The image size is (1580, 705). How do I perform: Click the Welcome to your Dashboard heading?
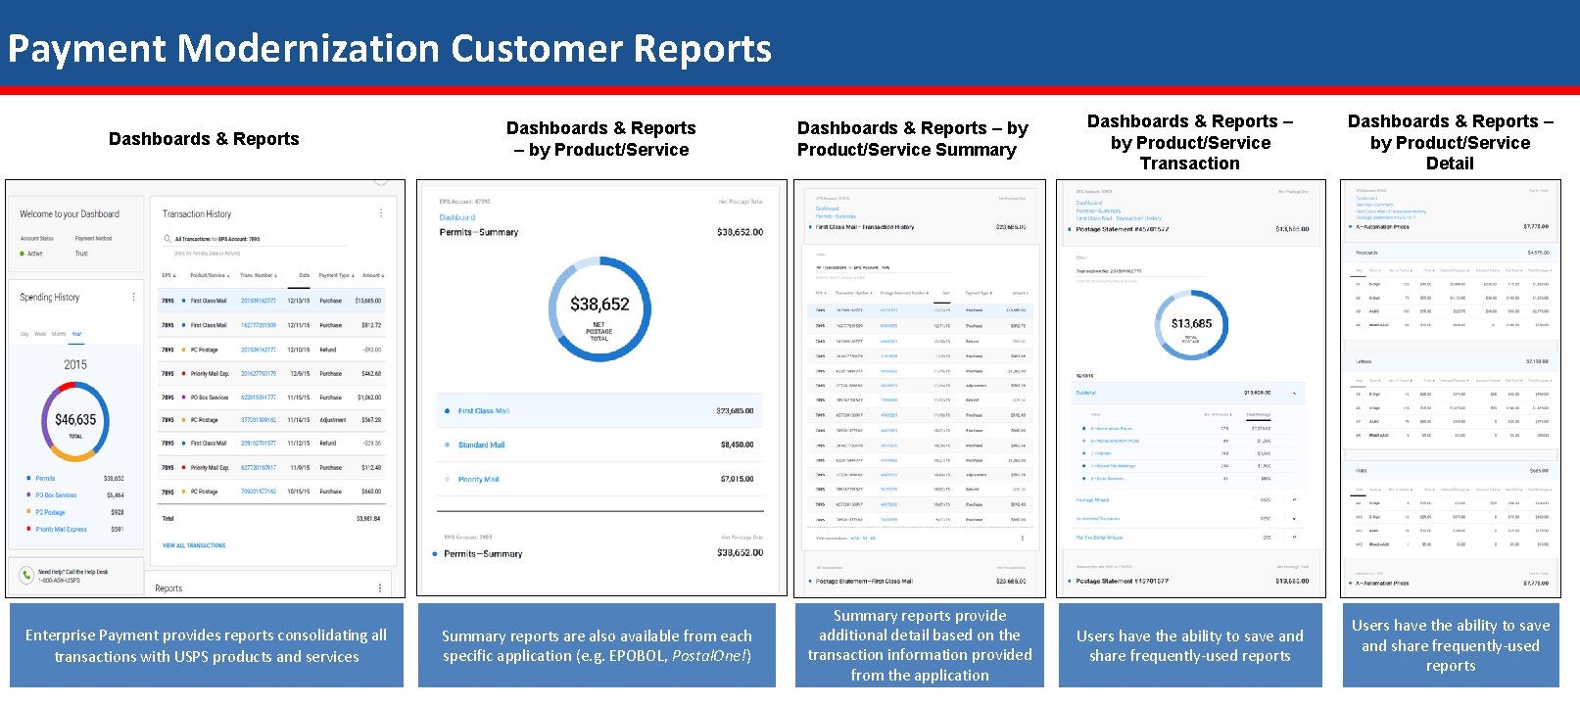pyautogui.click(x=70, y=213)
